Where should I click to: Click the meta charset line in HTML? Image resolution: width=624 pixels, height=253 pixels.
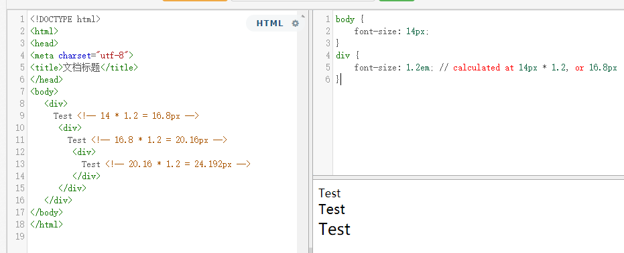click(x=82, y=56)
